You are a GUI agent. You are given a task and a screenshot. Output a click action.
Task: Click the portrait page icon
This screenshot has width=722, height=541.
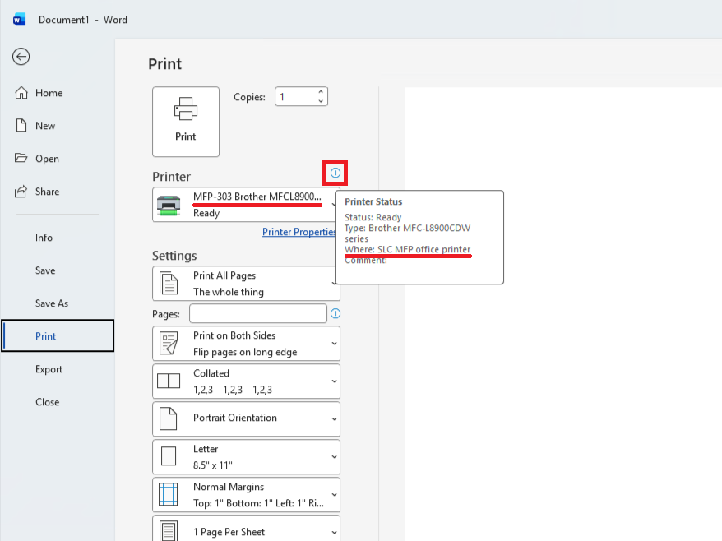point(168,418)
